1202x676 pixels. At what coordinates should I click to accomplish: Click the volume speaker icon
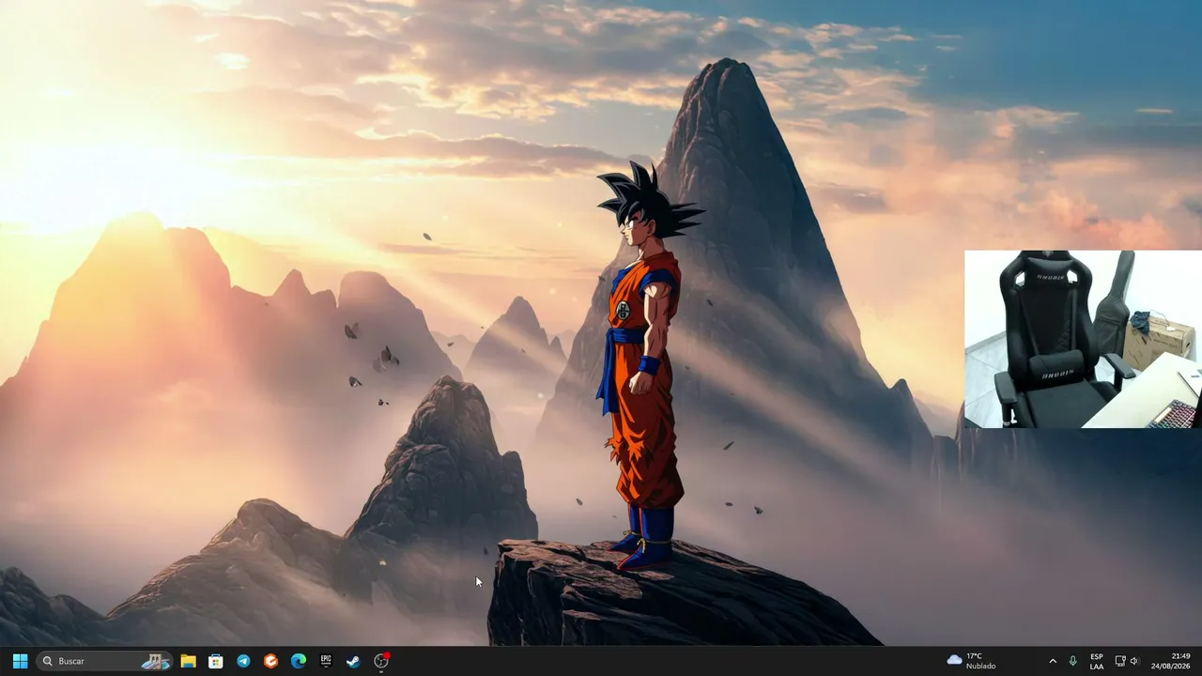(1134, 661)
